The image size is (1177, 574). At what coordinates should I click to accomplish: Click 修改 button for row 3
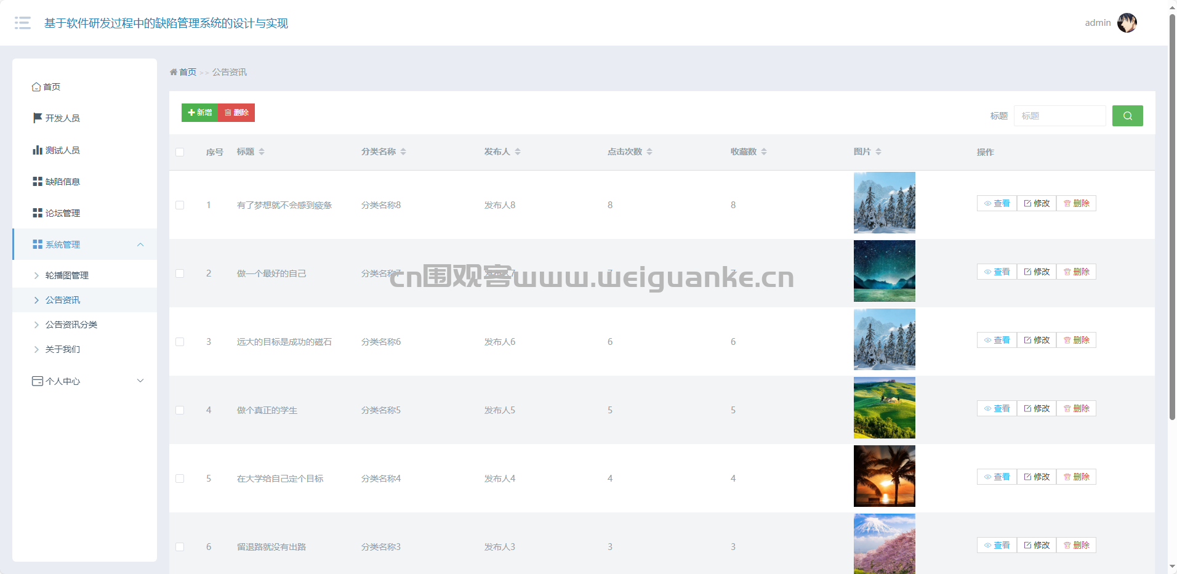point(1037,340)
